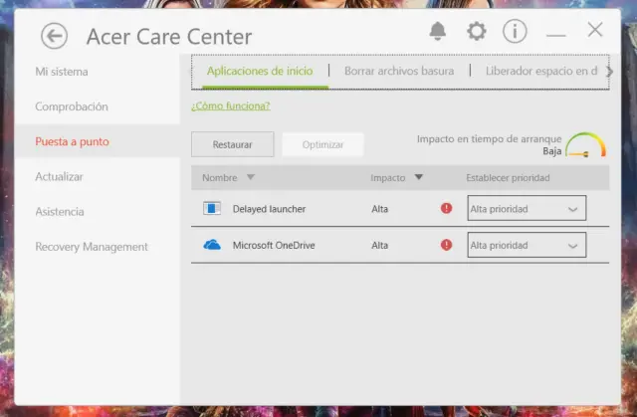
Task: Open the settings gear icon
Action: pyautogui.click(x=477, y=31)
